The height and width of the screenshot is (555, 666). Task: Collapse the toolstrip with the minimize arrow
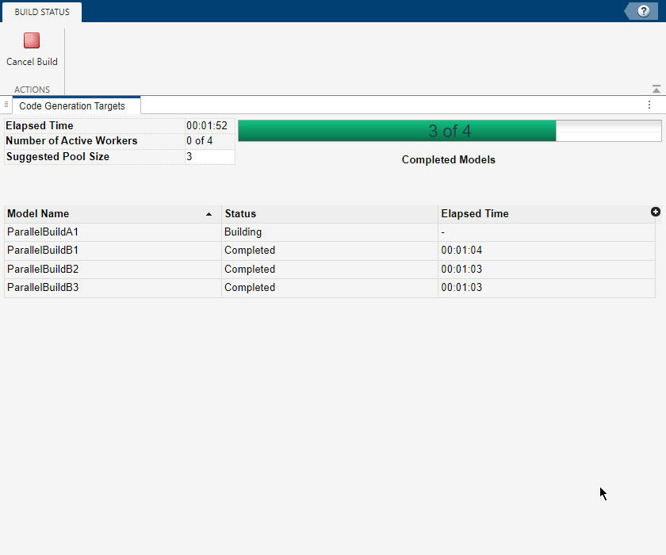pyautogui.click(x=655, y=88)
